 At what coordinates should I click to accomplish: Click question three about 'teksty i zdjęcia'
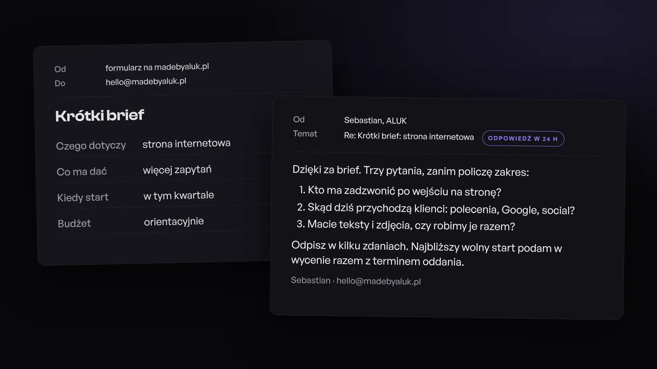(406, 225)
